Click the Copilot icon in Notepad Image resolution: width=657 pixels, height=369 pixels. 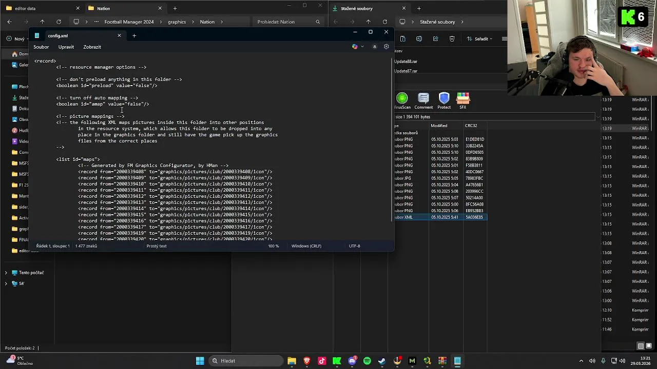(355, 47)
